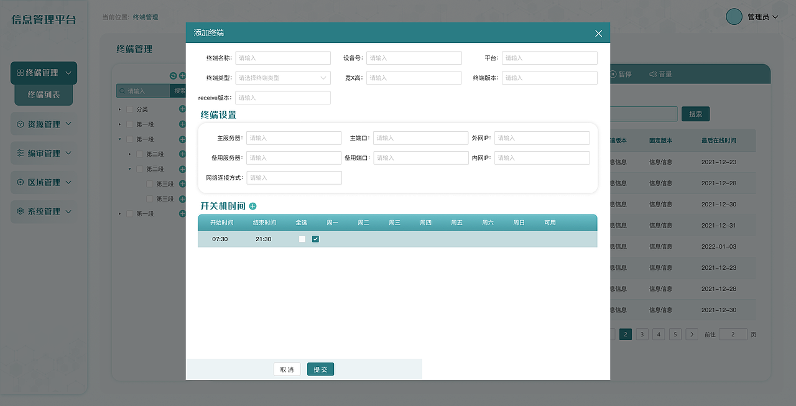Focus the 内网IP input field

pyautogui.click(x=542, y=158)
